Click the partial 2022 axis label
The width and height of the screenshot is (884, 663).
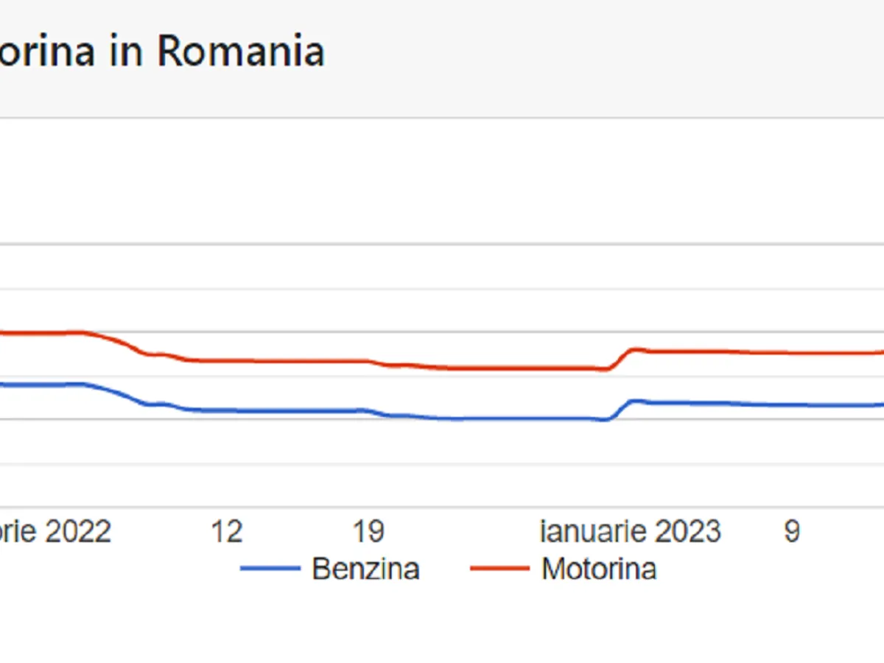(x=55, y=531)
